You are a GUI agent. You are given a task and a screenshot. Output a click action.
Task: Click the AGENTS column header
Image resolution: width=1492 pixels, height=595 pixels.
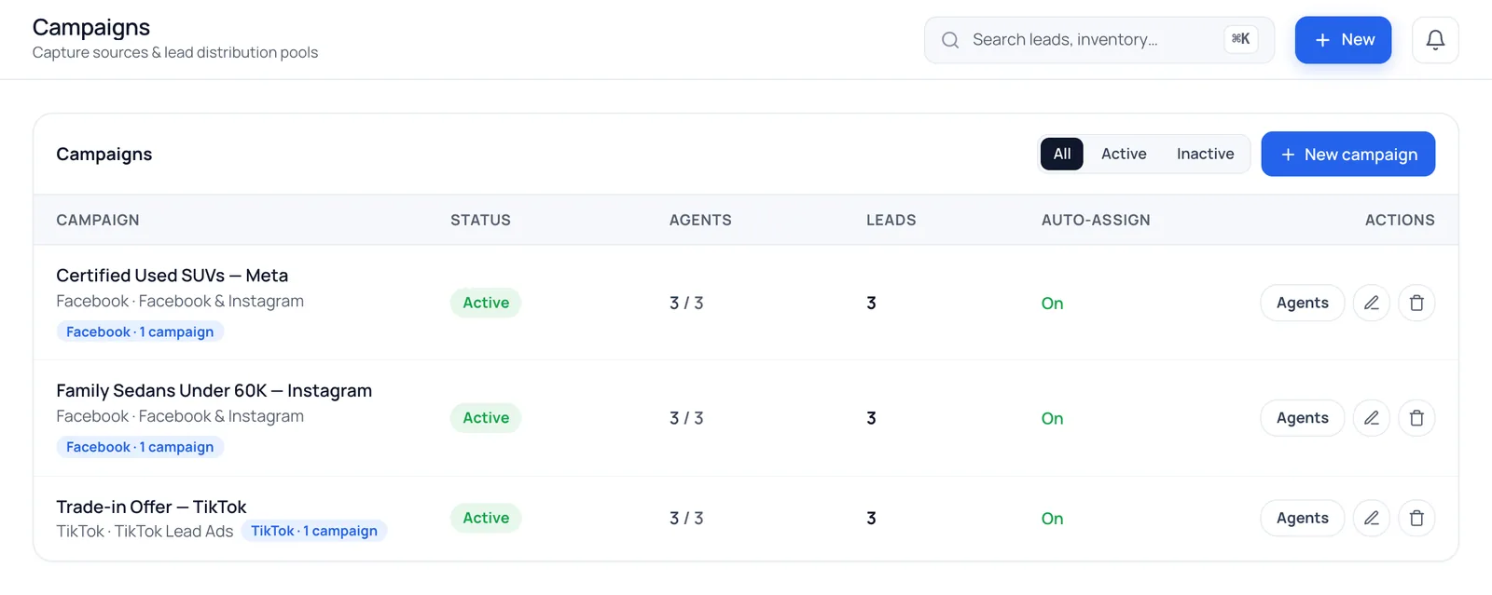(700, 220)
